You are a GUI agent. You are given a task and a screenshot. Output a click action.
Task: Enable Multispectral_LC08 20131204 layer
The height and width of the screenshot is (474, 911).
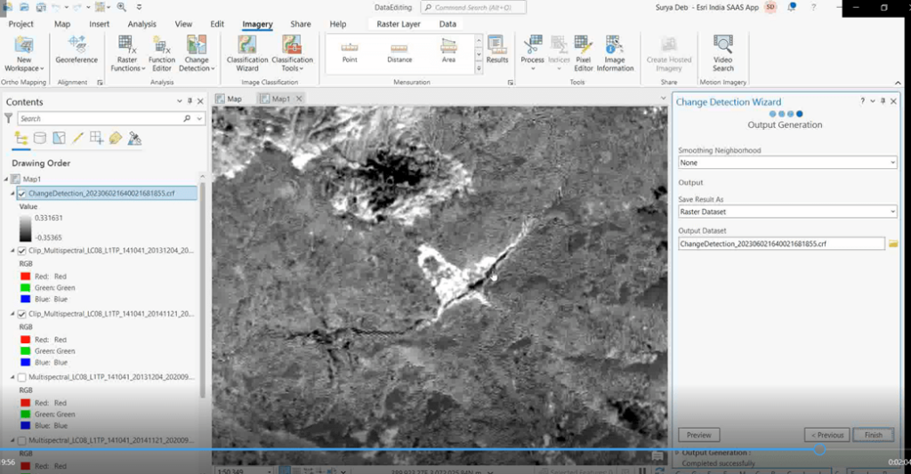point(22,378)
